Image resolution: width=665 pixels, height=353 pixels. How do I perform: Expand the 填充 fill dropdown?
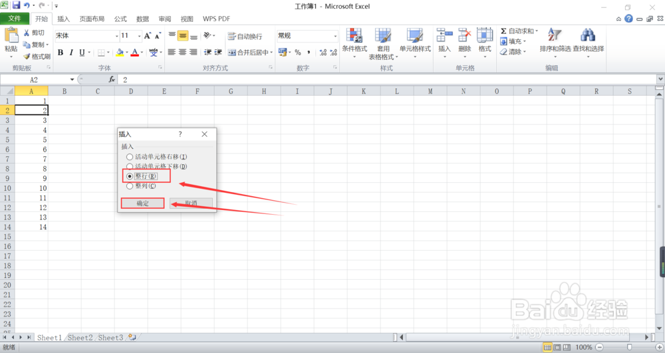click(x=525, y=41)
